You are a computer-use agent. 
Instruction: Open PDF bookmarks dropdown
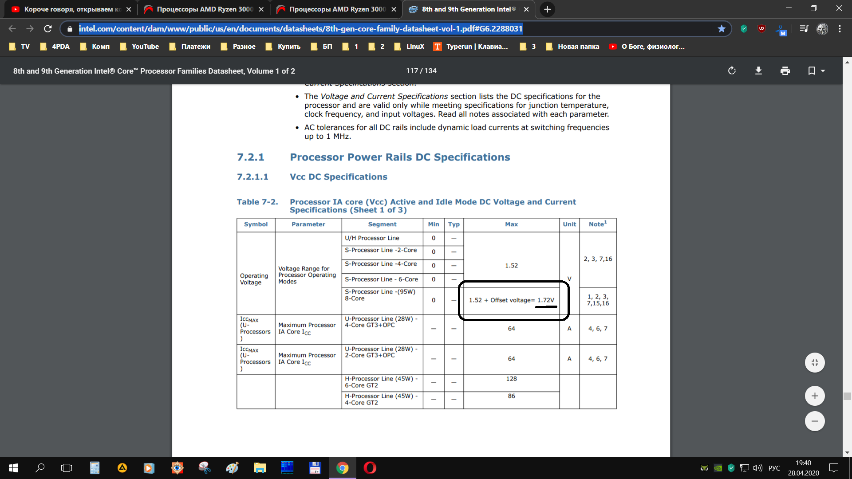click(x=816, y=71)
